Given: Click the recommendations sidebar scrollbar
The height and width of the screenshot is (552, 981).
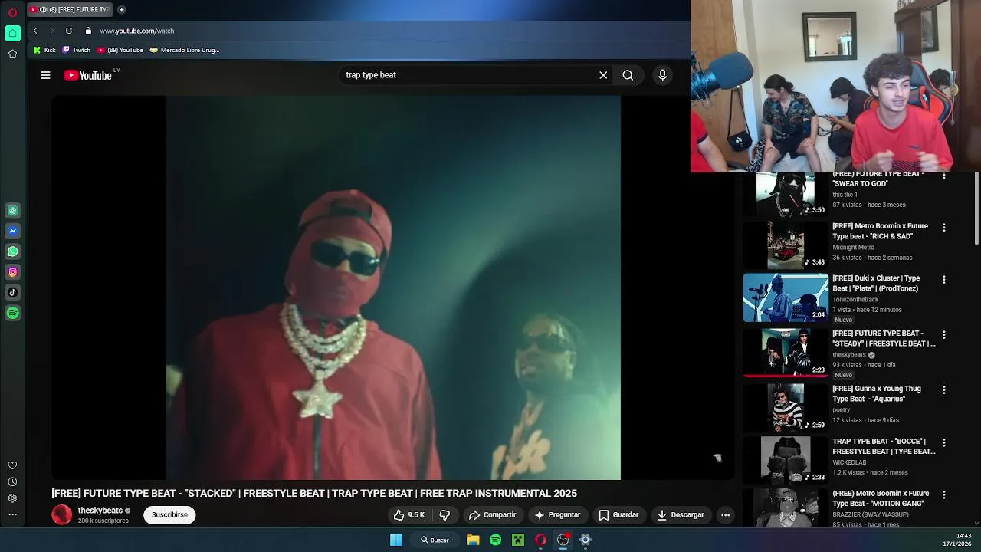Looking at the screenshot, I should (x=976, y=209).
